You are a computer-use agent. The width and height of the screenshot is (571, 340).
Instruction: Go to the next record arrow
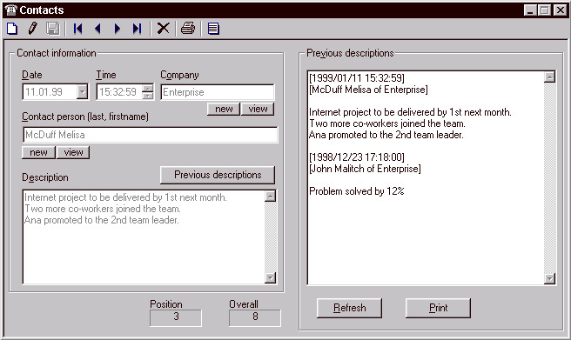pos(118,29)
